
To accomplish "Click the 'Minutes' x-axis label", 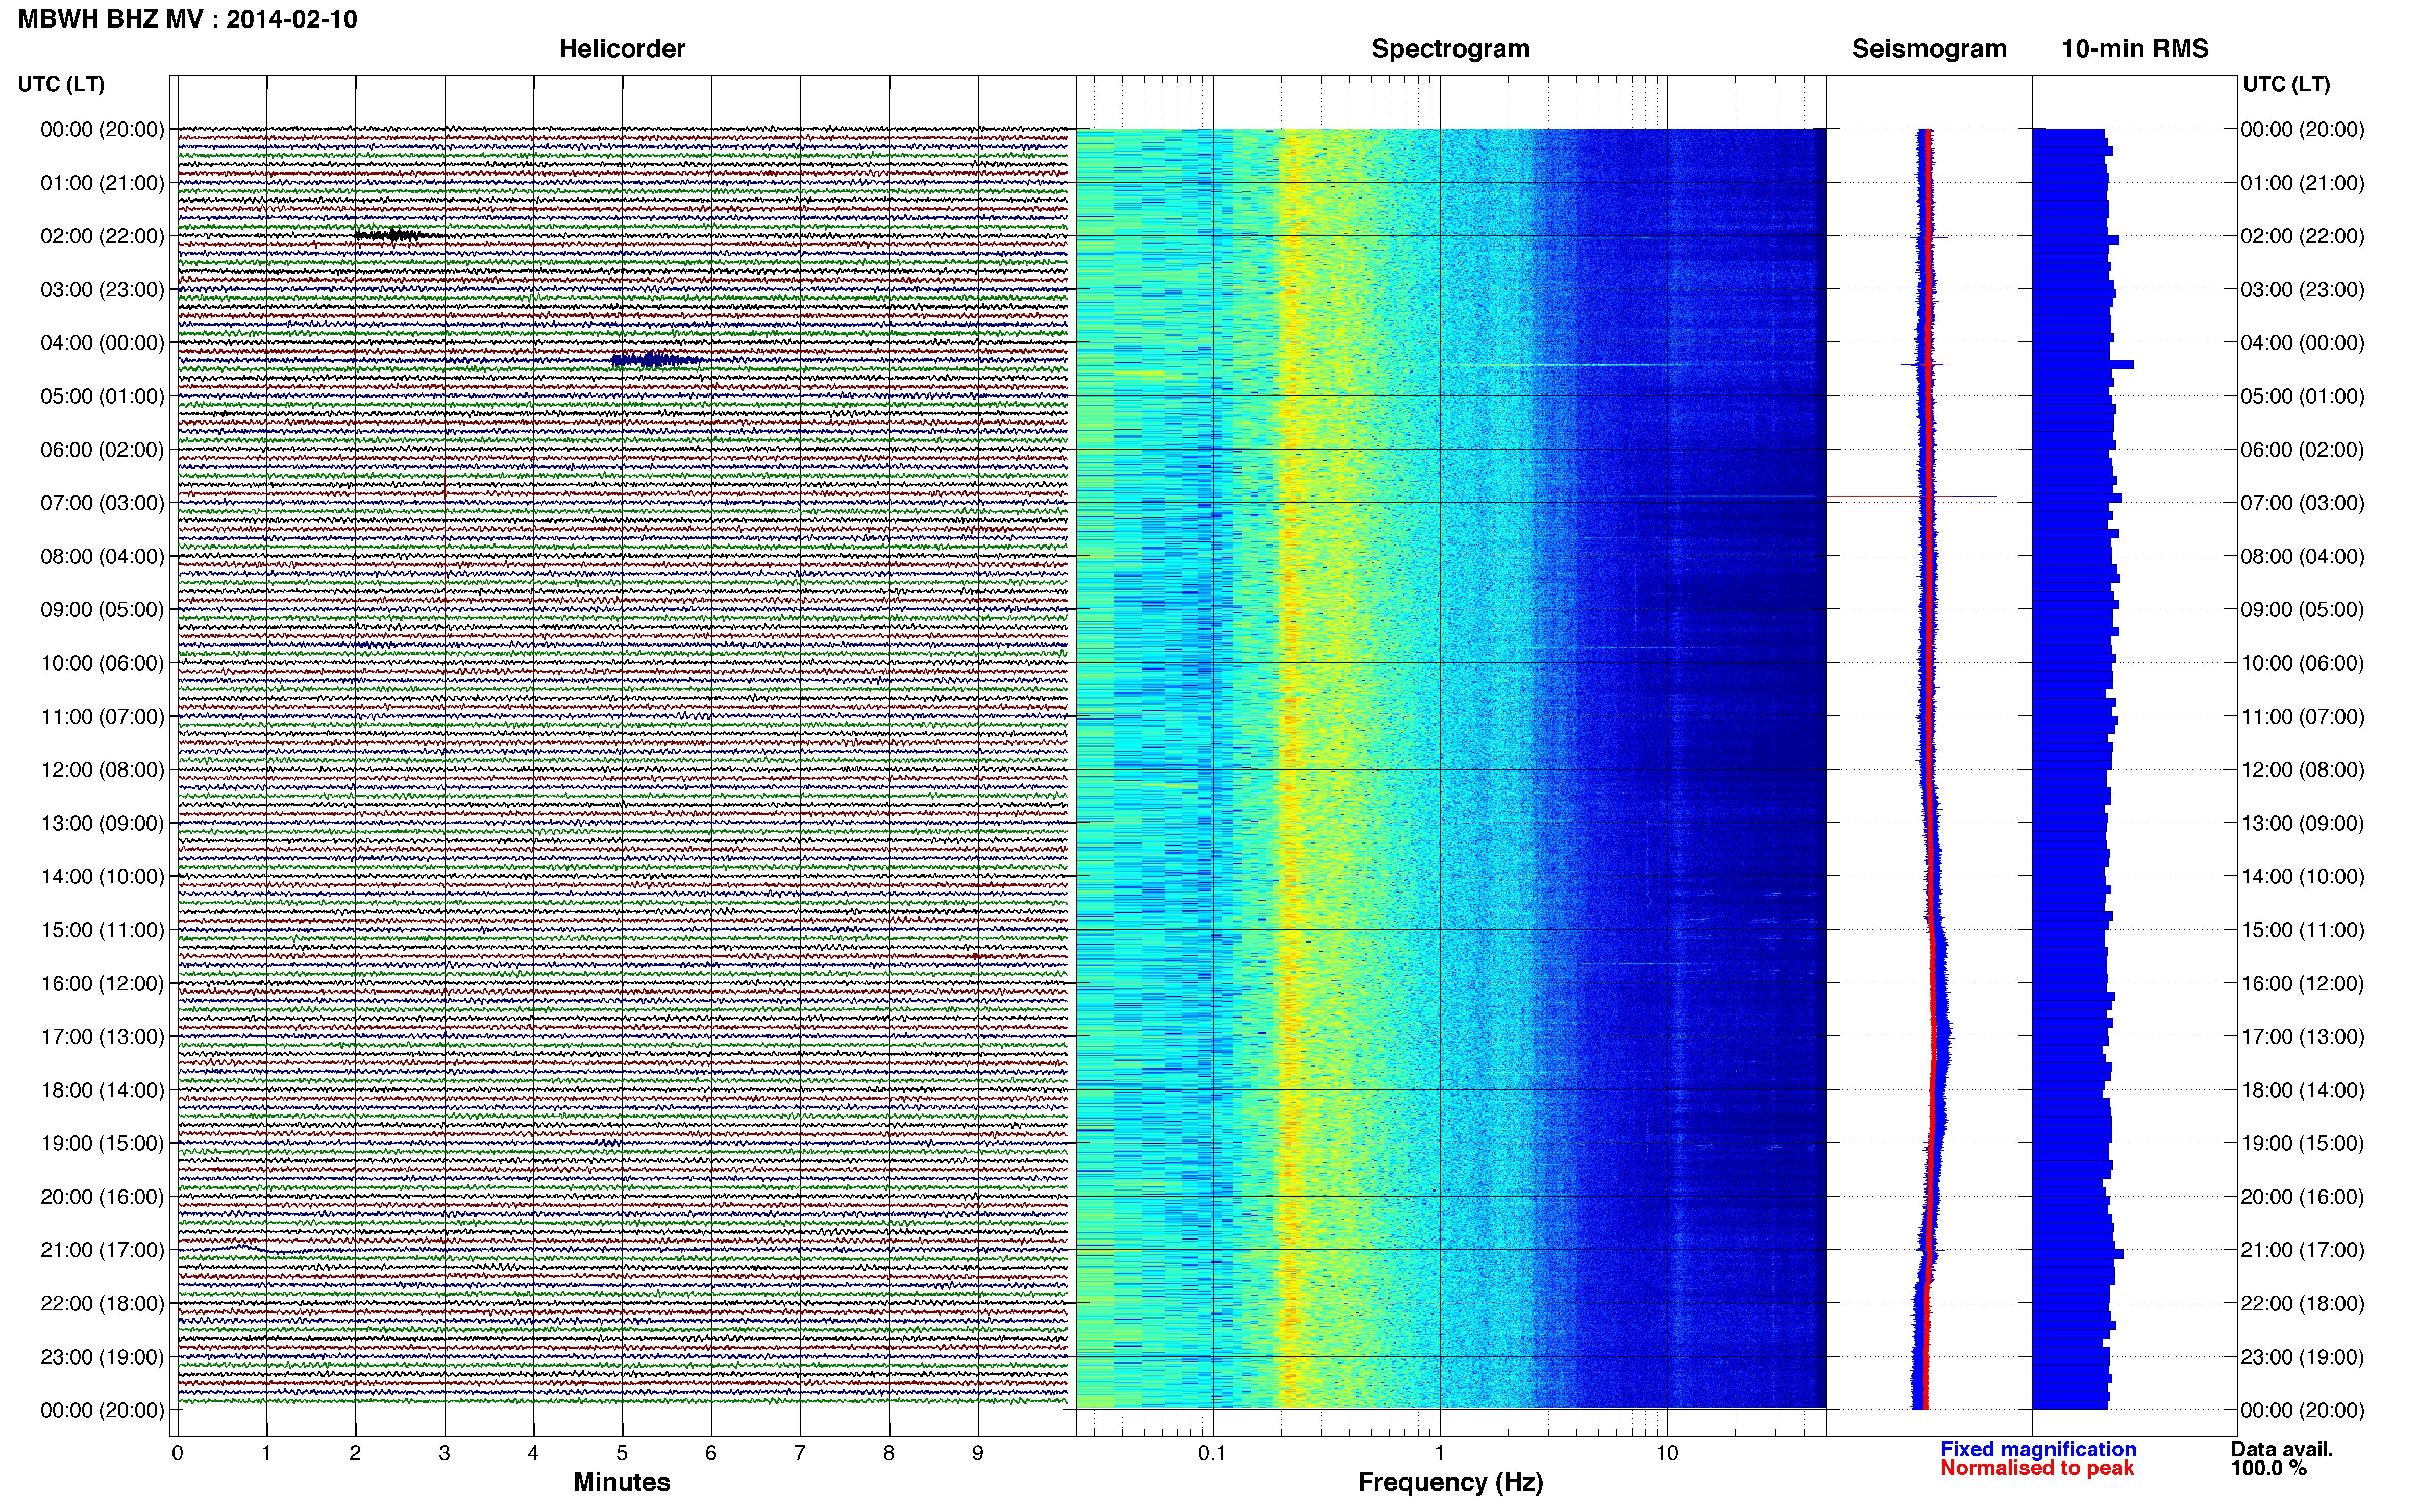I will coord(621,1482).
